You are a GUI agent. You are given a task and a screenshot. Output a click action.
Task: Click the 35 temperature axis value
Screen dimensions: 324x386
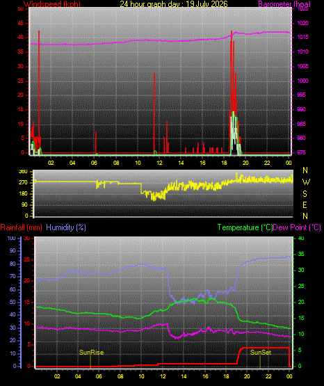[301, 254]
